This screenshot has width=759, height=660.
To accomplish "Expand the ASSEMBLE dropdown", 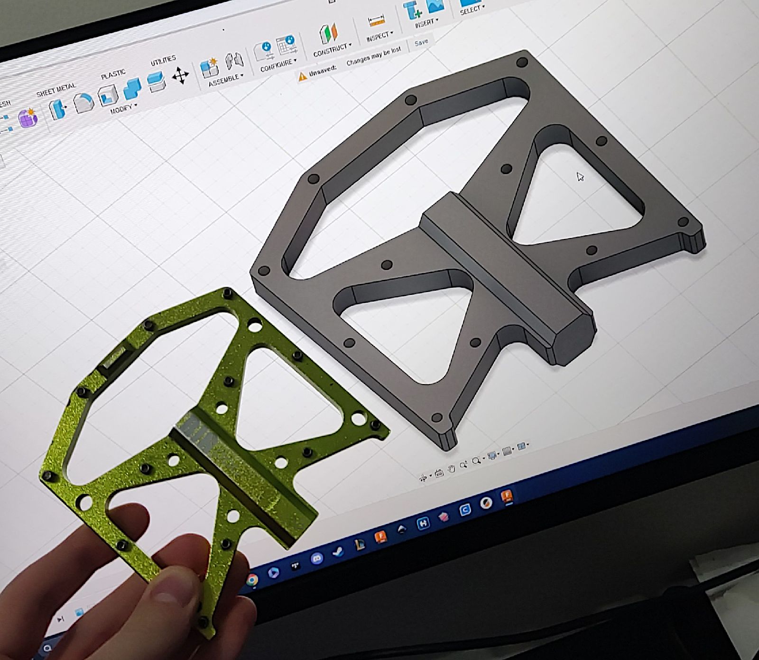I will coord(226,79).
